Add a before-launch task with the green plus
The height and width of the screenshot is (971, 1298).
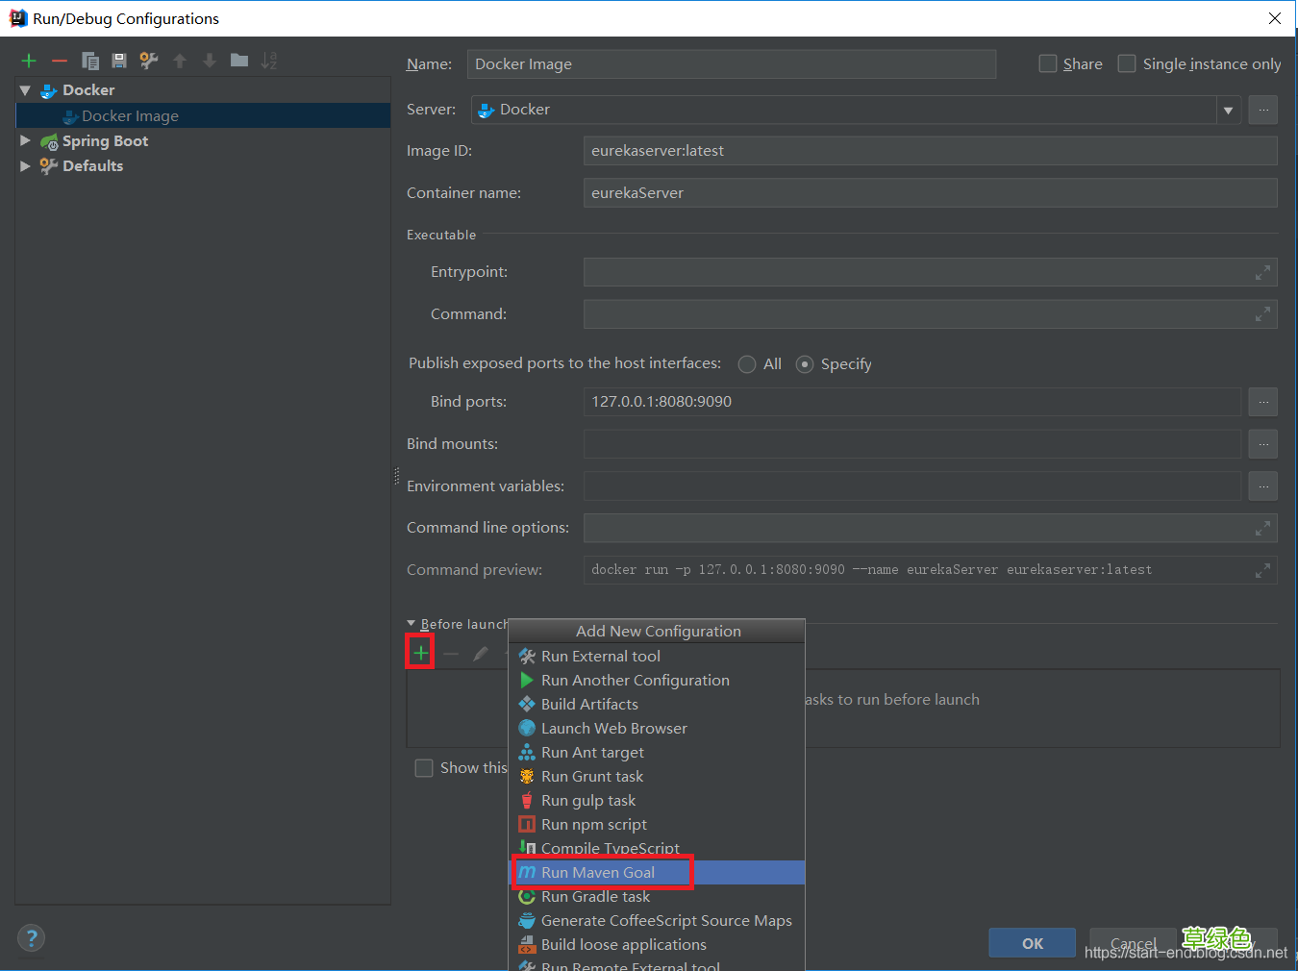pos(420,654)
